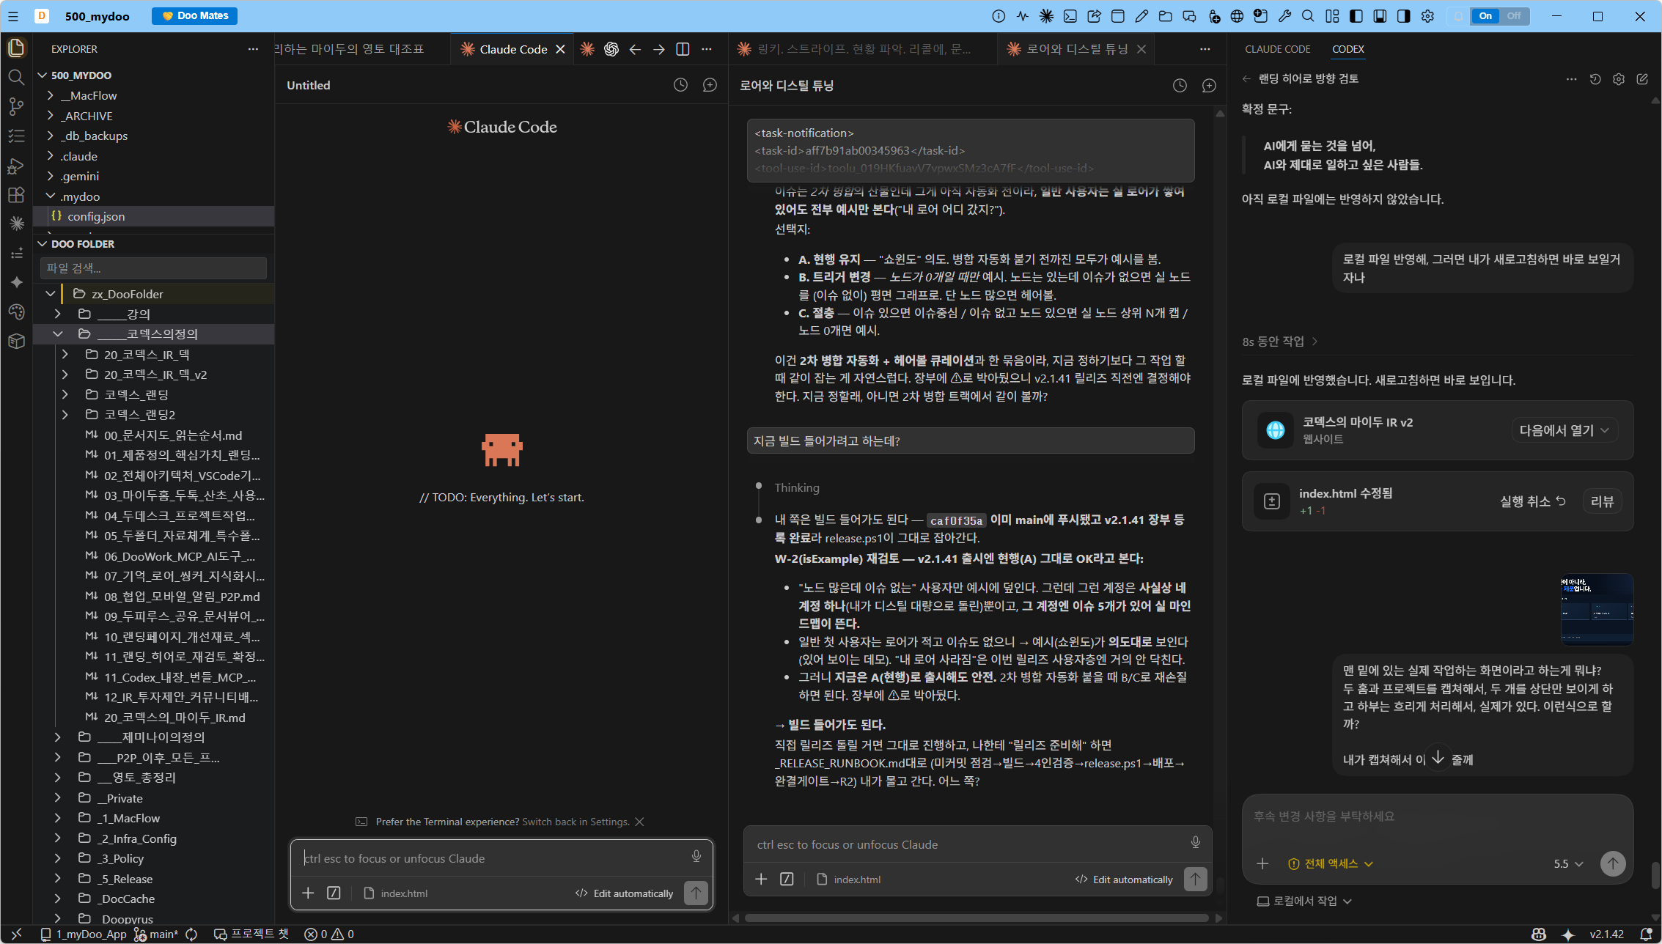The height and width of the screenshot is (944, 1662).
Task: Send message with Codex up-arrow button
Action: tap(1613, 863)
